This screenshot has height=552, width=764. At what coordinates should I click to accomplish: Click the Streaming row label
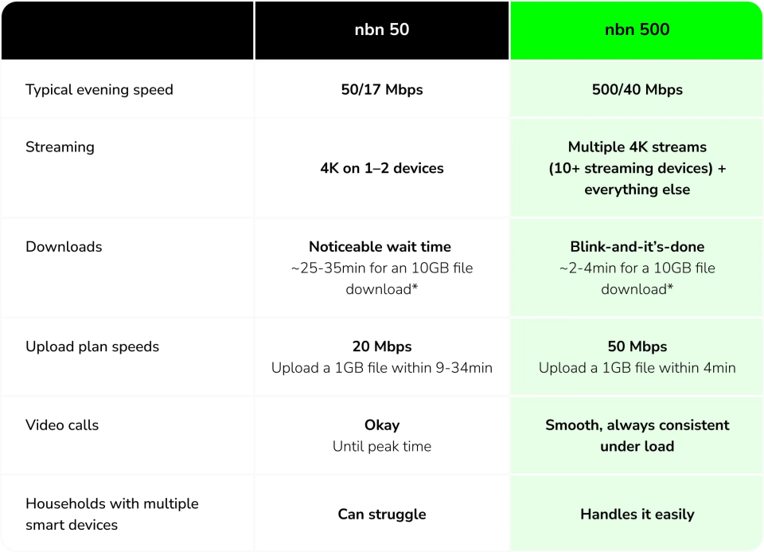60,147
